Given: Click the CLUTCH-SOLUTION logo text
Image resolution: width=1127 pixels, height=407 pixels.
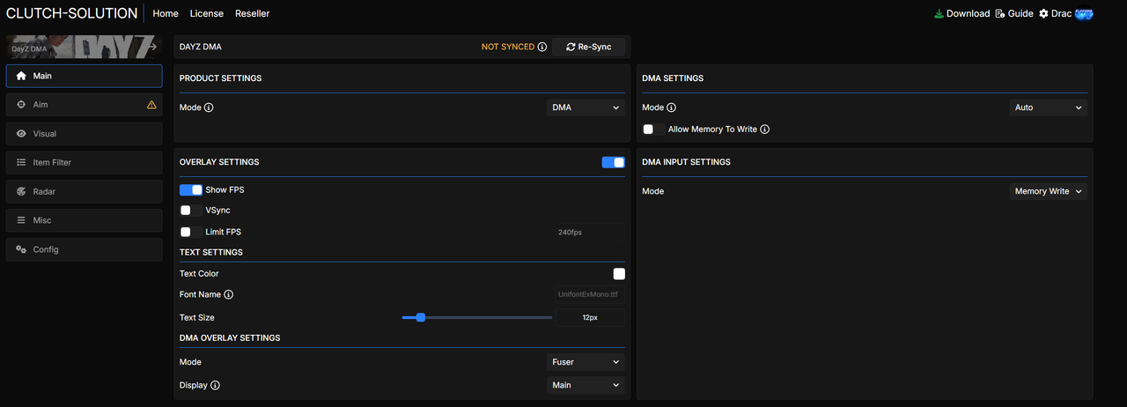Looking at the screenshot, I should (x=71, y=13).
